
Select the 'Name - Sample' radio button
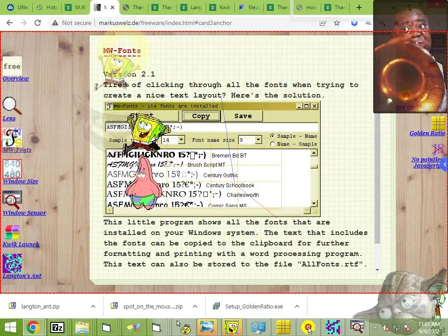[272, 143]
